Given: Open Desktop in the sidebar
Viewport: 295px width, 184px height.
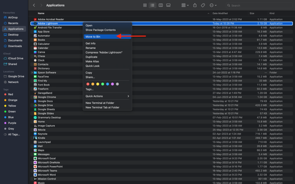Looking at the screenshot, I should pos(14,35).
